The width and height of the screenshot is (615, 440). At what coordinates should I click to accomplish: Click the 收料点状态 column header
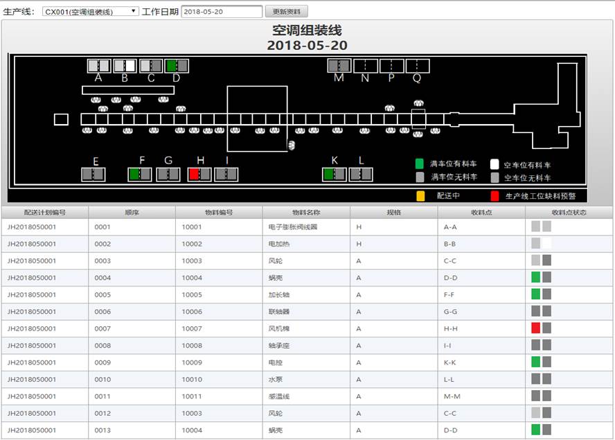click(x=569, y=212)
